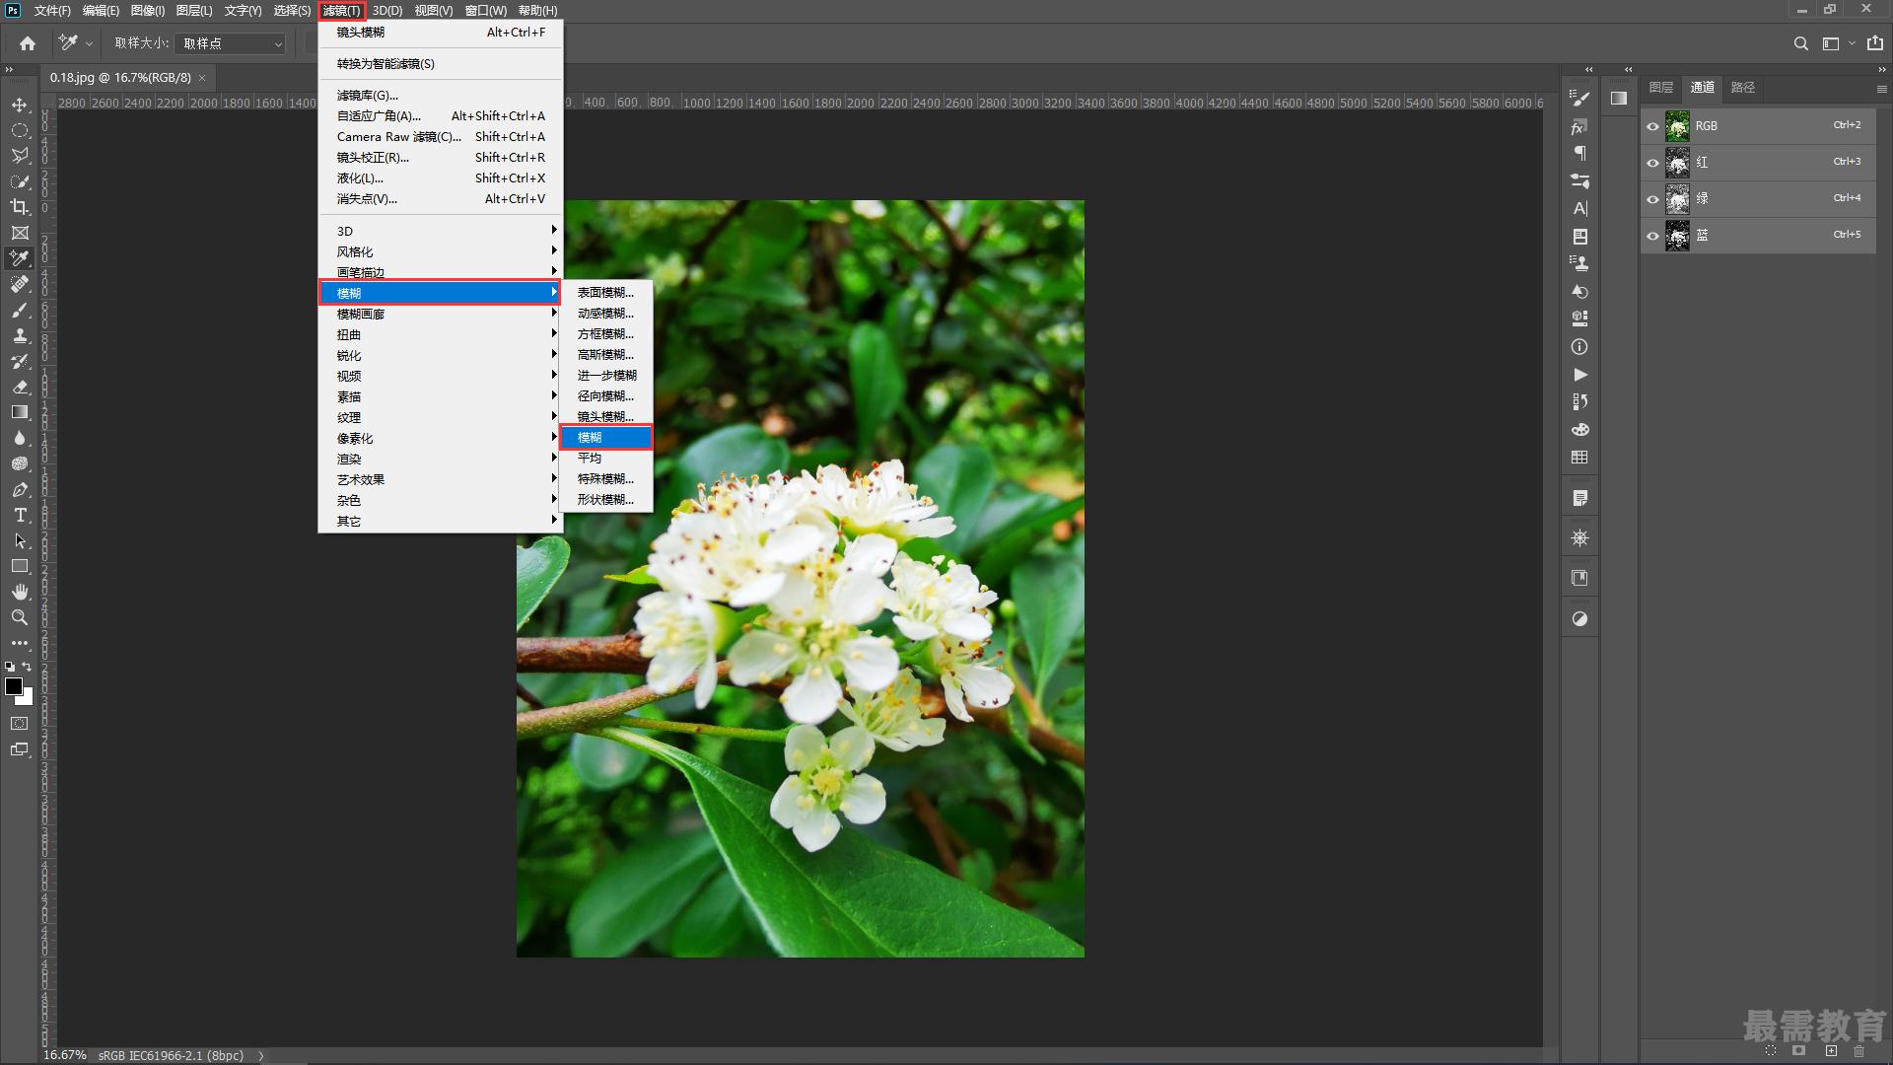This screenshot has width=1893, height=1065.
Task: Open the Info panel icon
Action: [x=1579, y=347]
